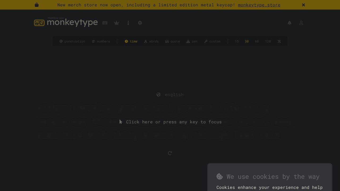
Task: Toggle punctuation mode on
Action: (72, 41)
